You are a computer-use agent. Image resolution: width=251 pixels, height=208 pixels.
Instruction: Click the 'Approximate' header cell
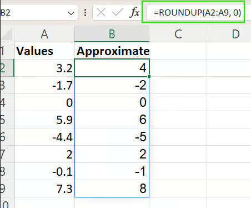(112, 51)
